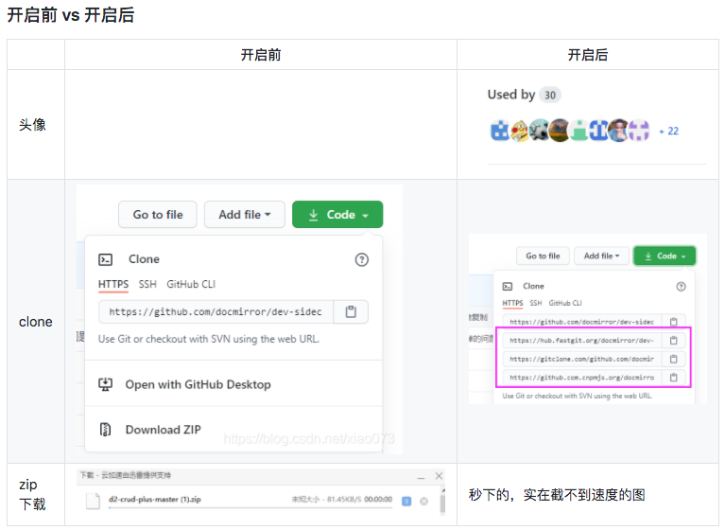The height and width of the screenshot is (530, 725).
Task: Copy the github.com URL in 开启后 panel
Action: [x=674, y=321]
